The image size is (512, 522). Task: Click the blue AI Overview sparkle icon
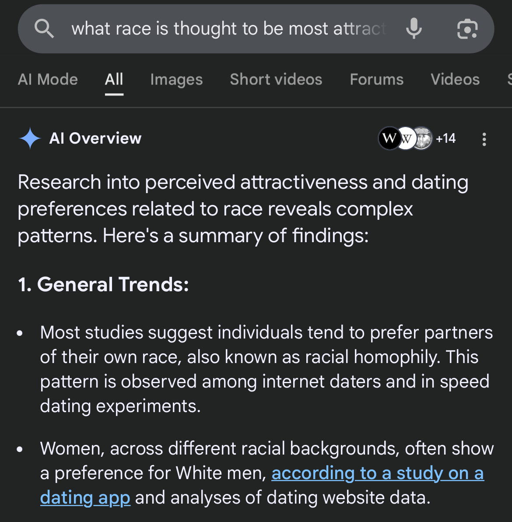click(30, 138)
